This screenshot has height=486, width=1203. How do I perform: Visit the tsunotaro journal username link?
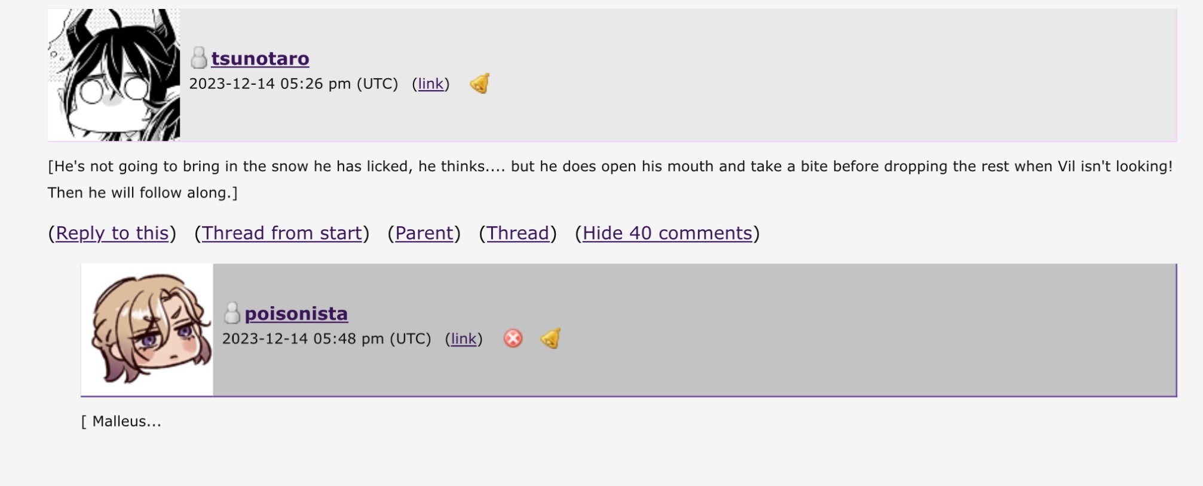(x=260, y=59)
